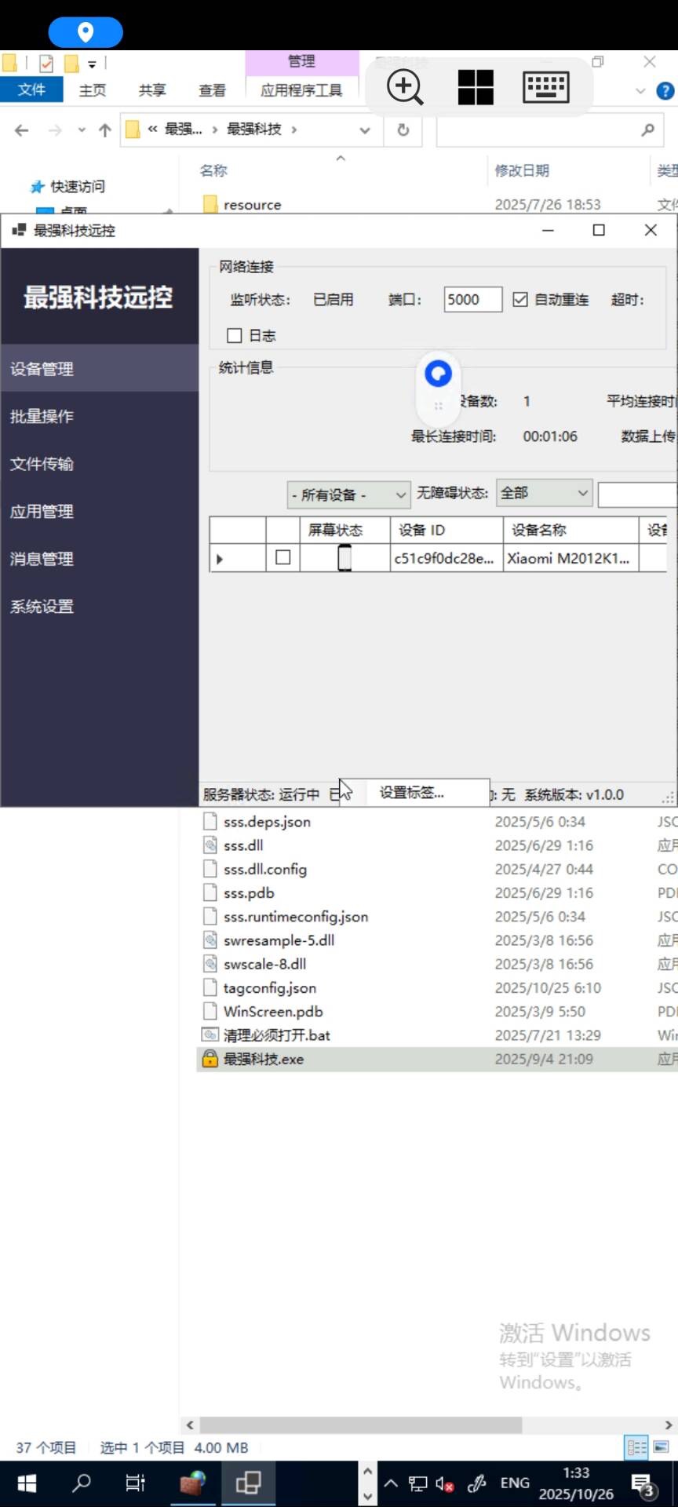
Task: Select the sss.runtimeconfig.json file
Action: click(296, 917)
